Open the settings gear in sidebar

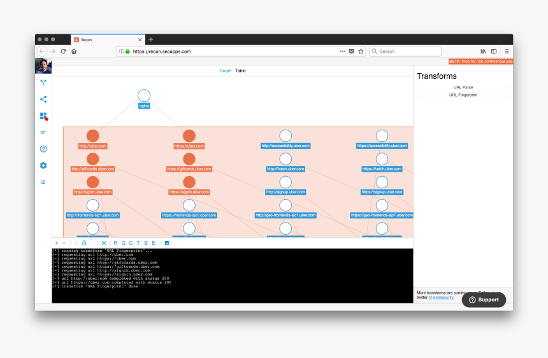point(43,165)
